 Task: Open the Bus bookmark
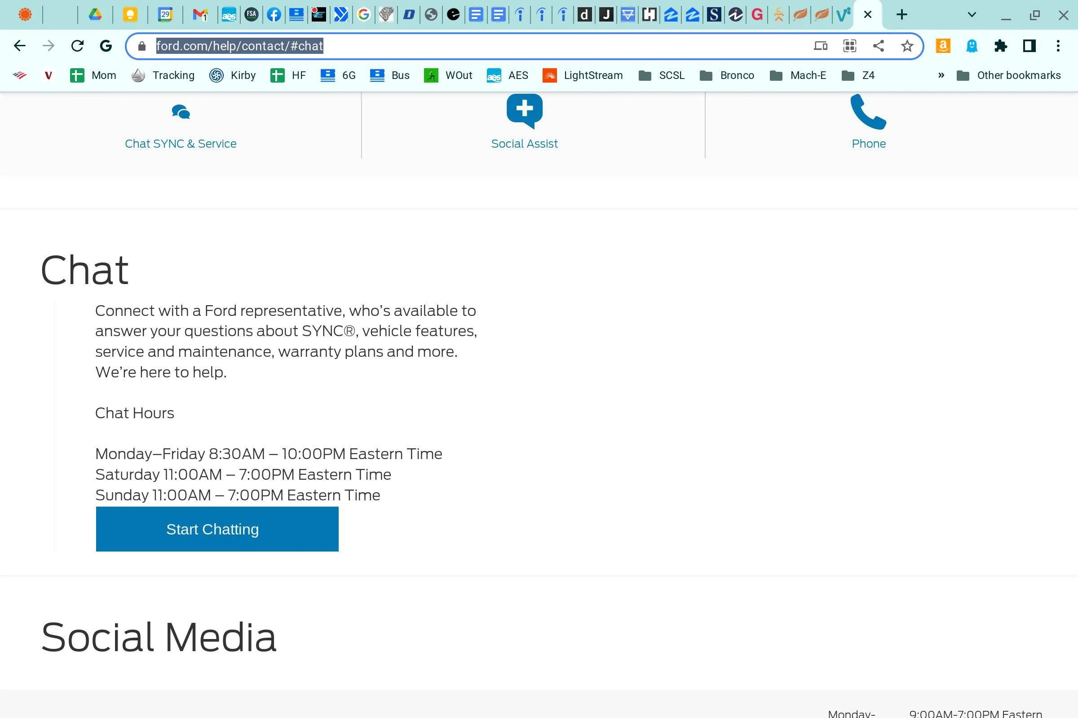coord(389,75)
